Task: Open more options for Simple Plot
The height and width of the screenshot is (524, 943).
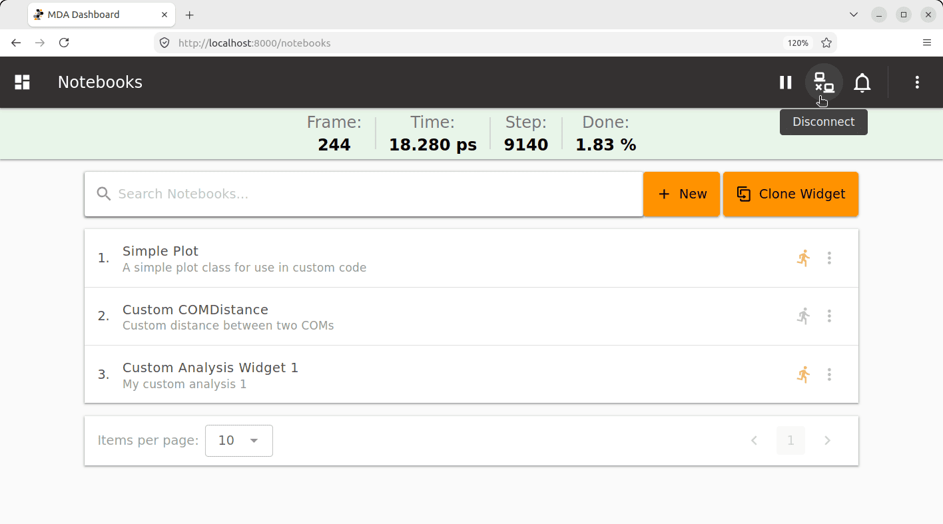Action: point(829,258)
